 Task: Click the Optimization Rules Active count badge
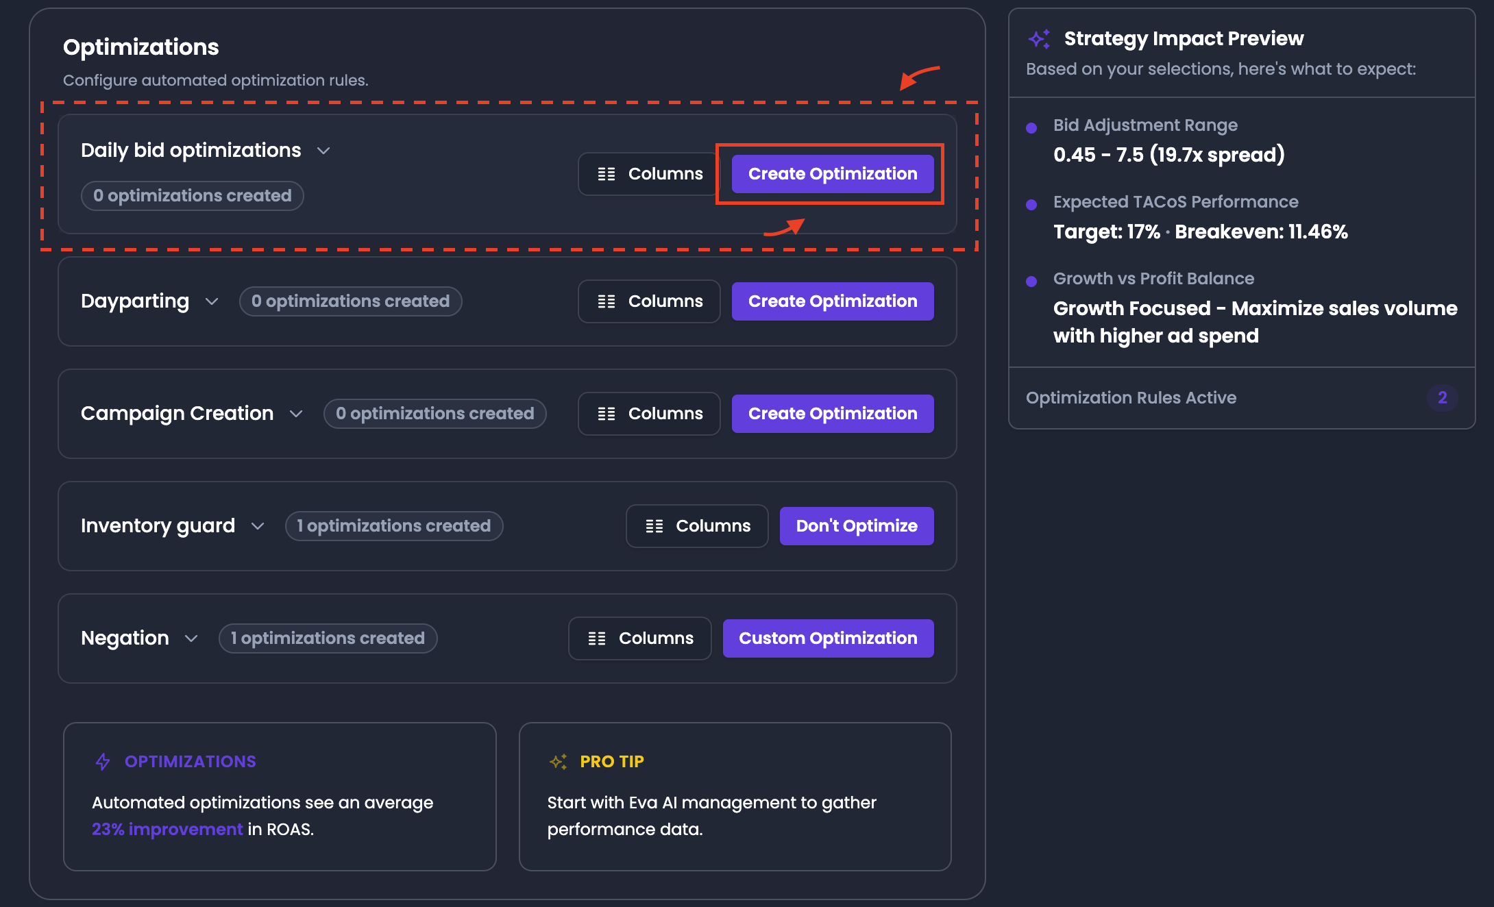tap(1443, 398)
